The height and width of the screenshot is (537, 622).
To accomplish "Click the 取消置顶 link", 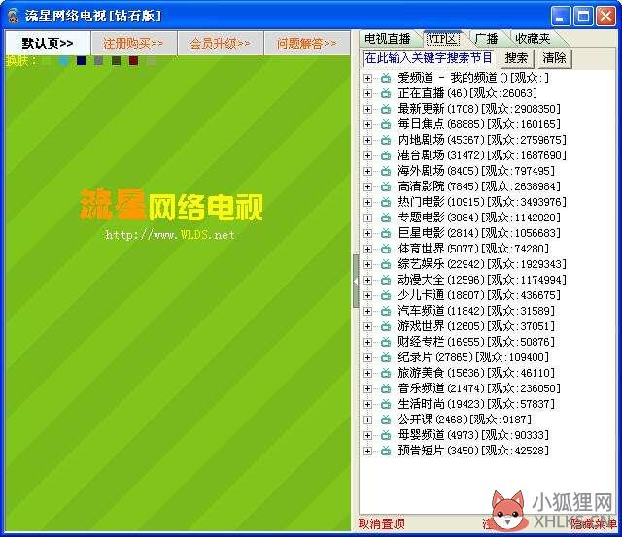I will [382, 524].
